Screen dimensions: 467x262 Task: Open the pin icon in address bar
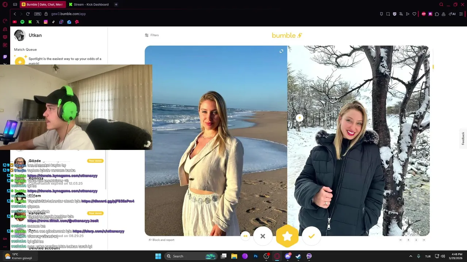pos(381,14)
